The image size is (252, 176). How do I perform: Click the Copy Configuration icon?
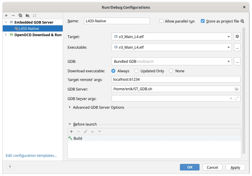tap(20, 15)
